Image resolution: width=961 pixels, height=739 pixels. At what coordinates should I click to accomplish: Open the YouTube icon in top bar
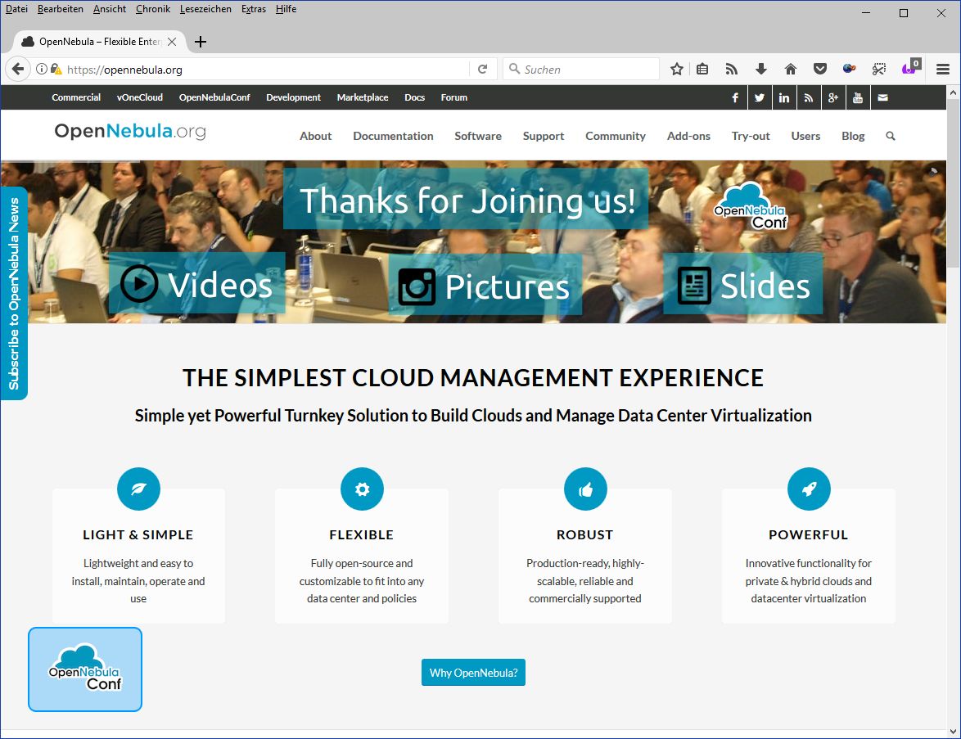tap(857, 97)
